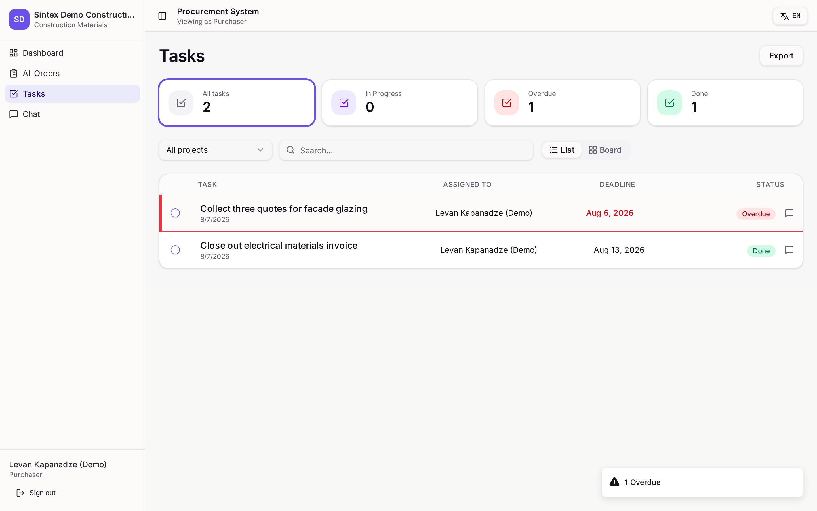Open All Orders in sidebar

click(72, 73)
